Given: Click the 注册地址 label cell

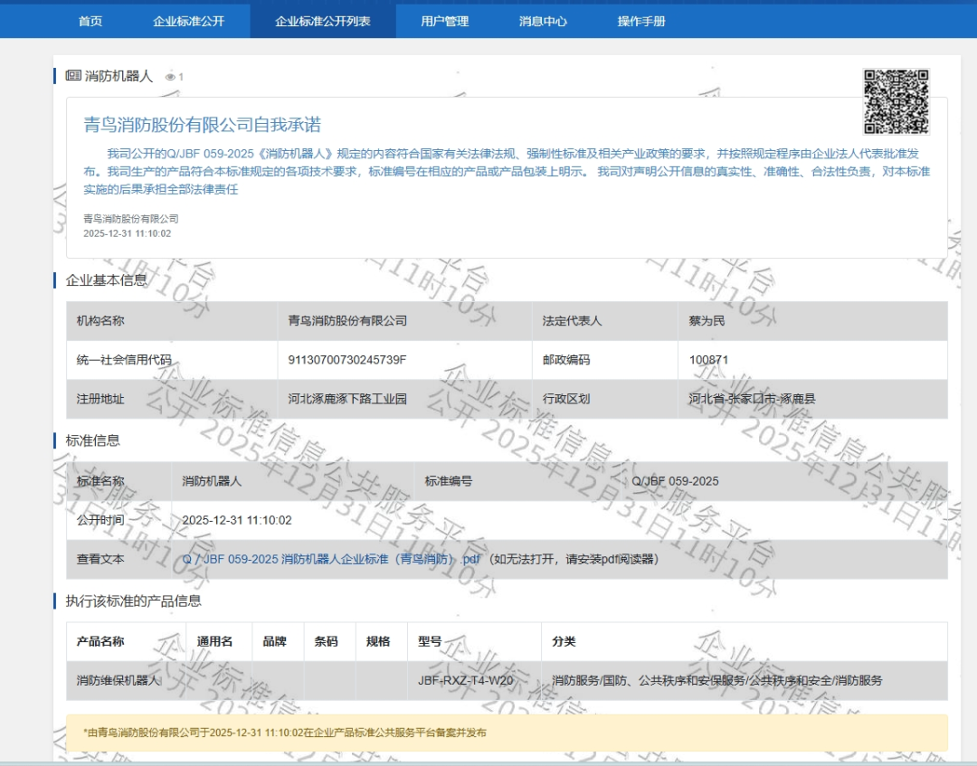Looking at the screenshot, I should [172, 399].
